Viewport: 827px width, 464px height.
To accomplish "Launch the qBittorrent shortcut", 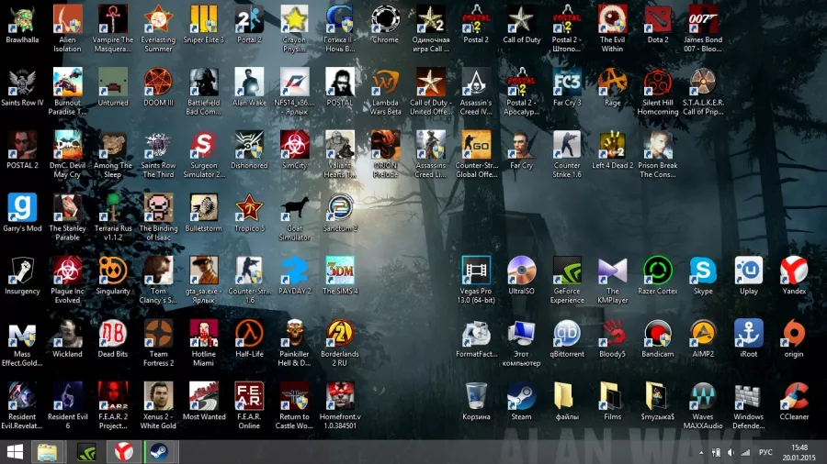I will 567,333.
